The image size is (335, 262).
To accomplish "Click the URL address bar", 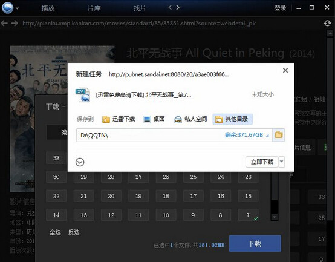I will [x=139, y=23].
